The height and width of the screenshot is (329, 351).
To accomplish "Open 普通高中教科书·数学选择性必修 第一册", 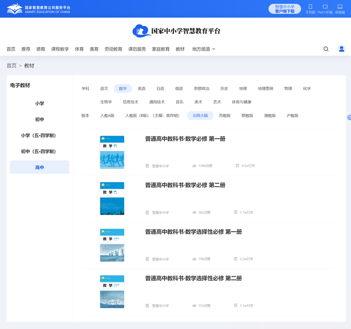I will pos(193,232).
